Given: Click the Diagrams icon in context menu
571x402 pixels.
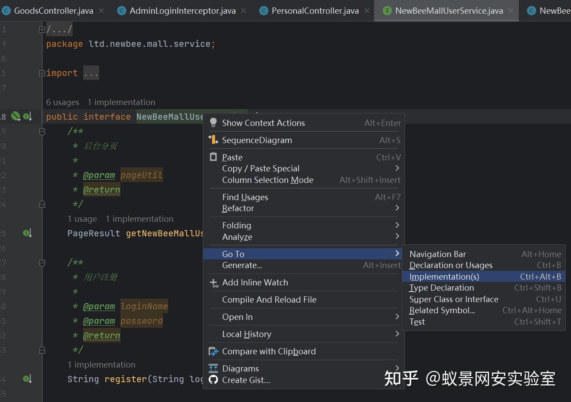Looking at the screenshot, I should [x=213, y=368].
